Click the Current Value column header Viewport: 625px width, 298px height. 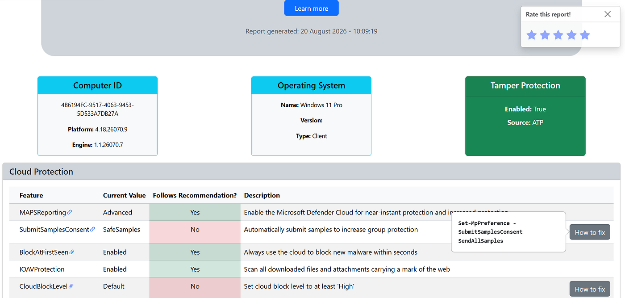pos(125,195)
